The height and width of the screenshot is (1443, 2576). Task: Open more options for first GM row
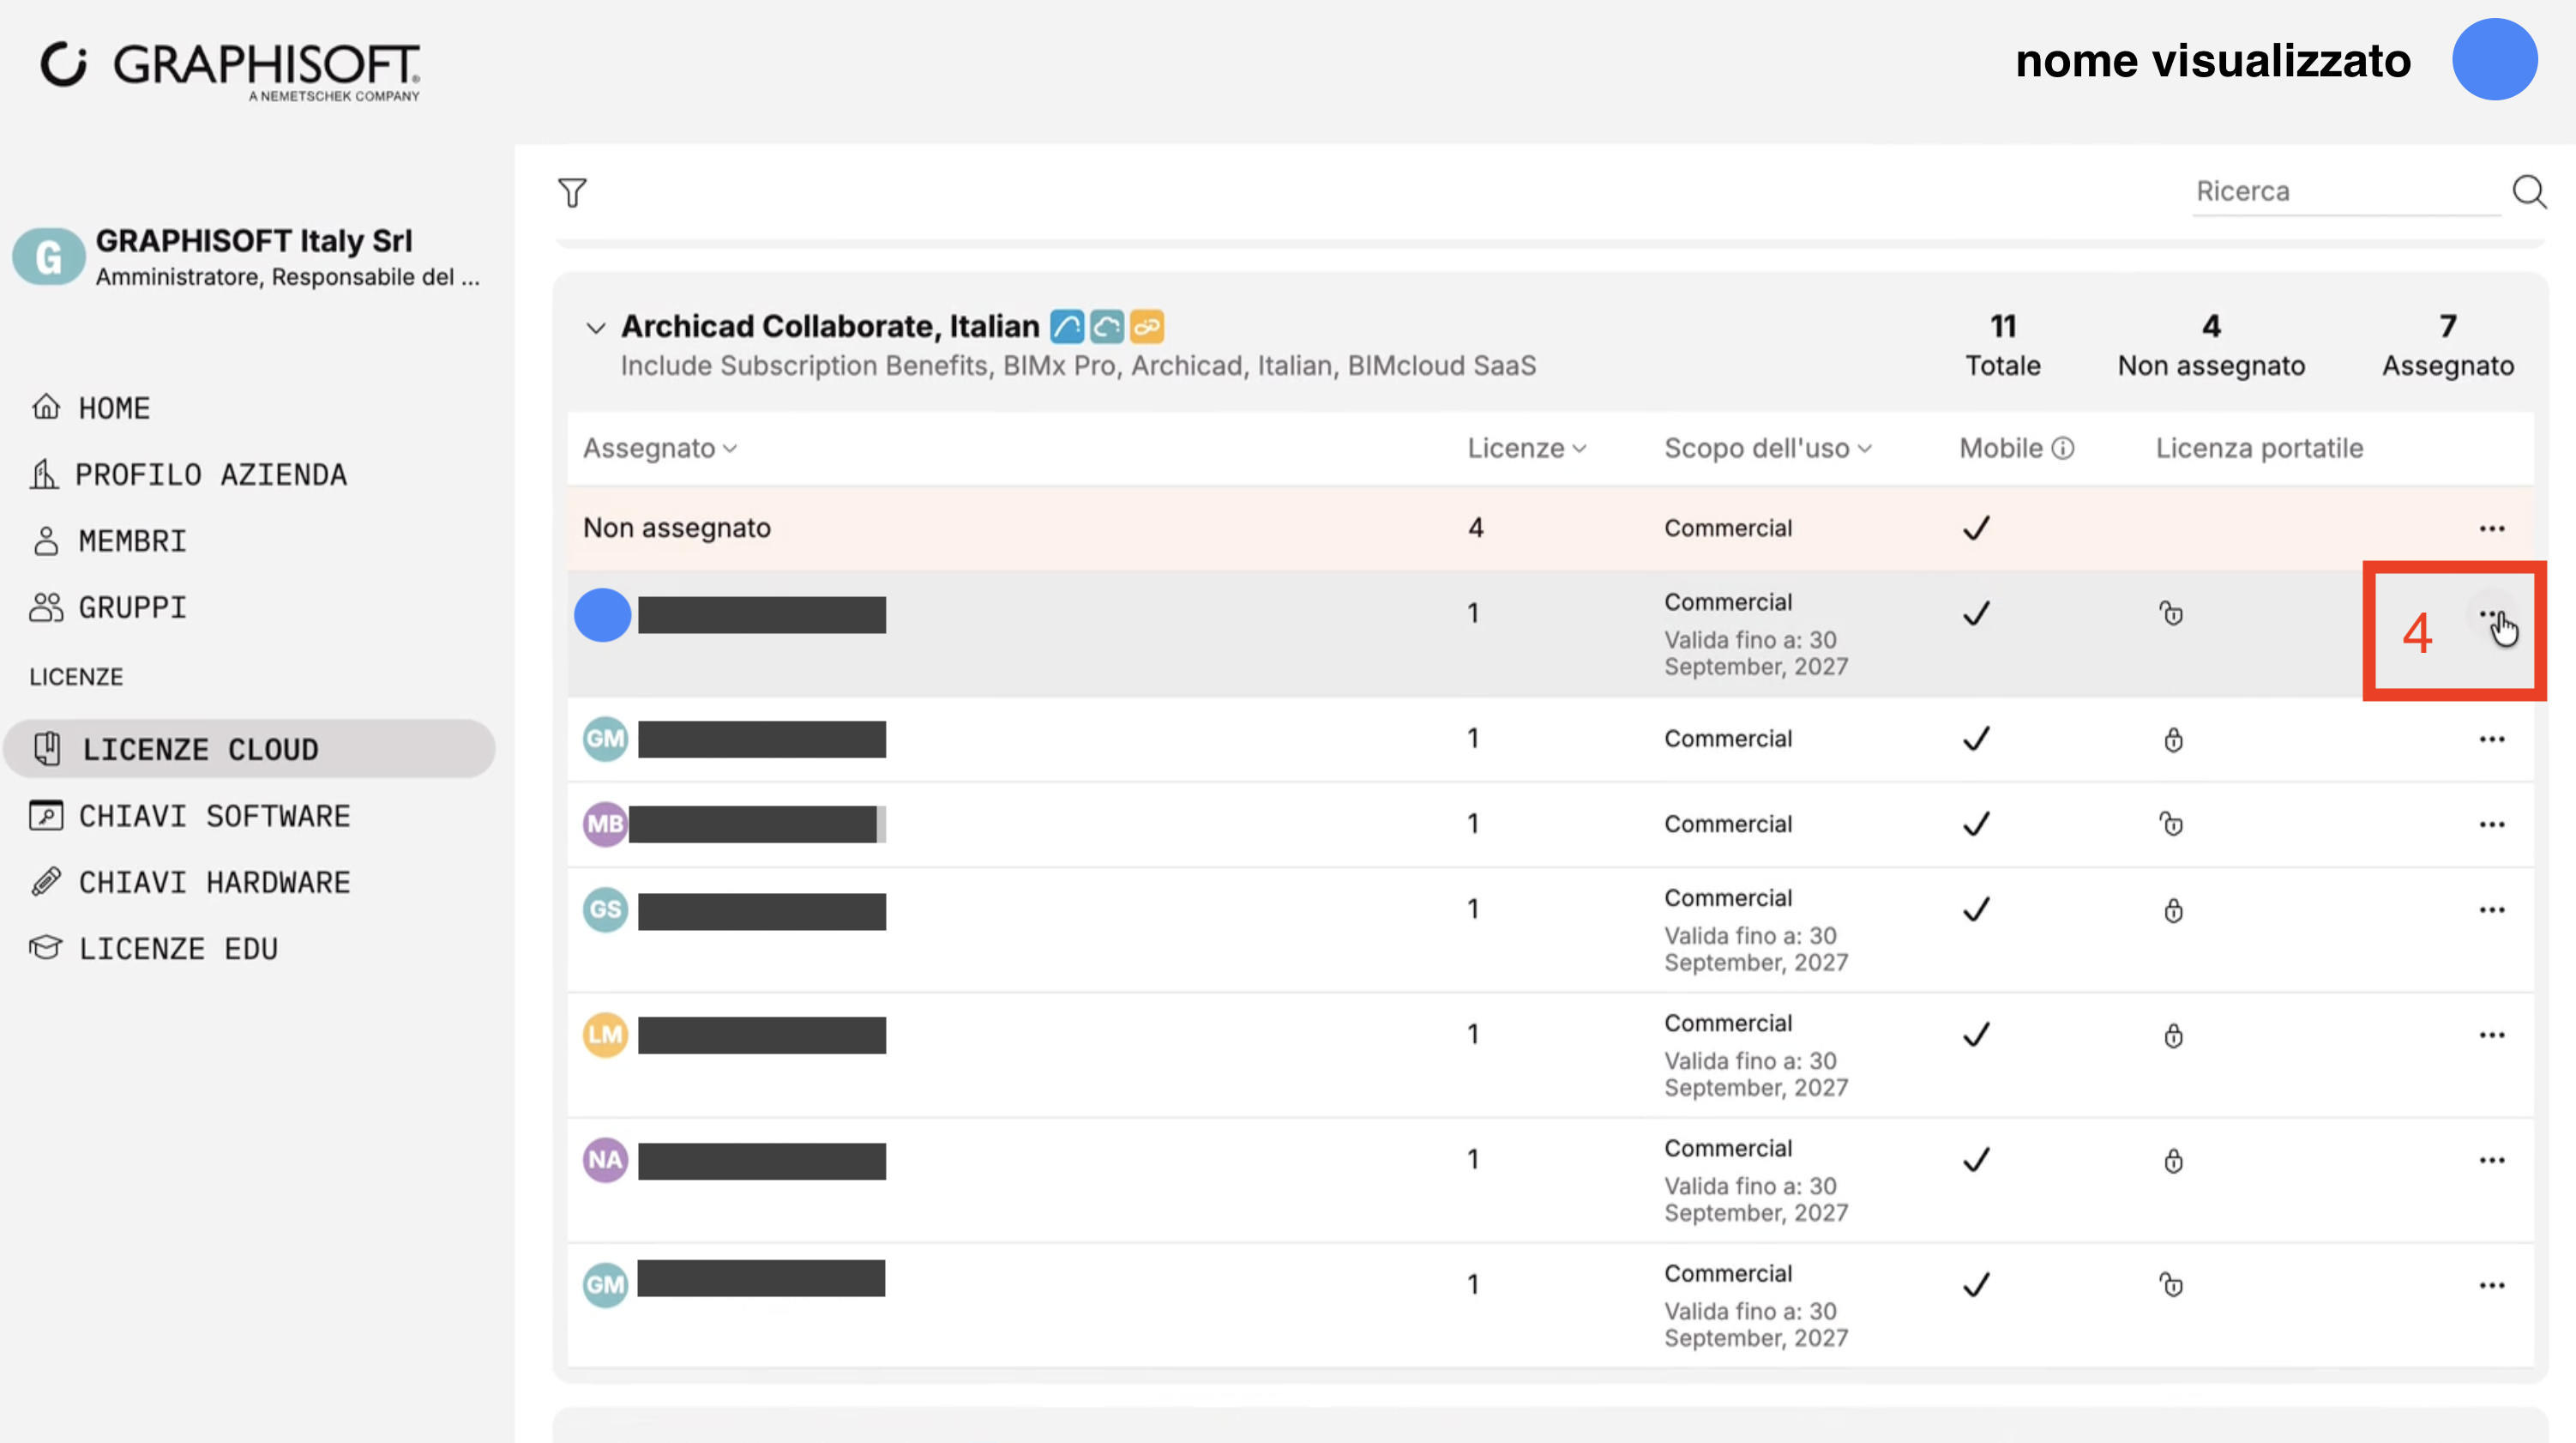[2492, 740]
